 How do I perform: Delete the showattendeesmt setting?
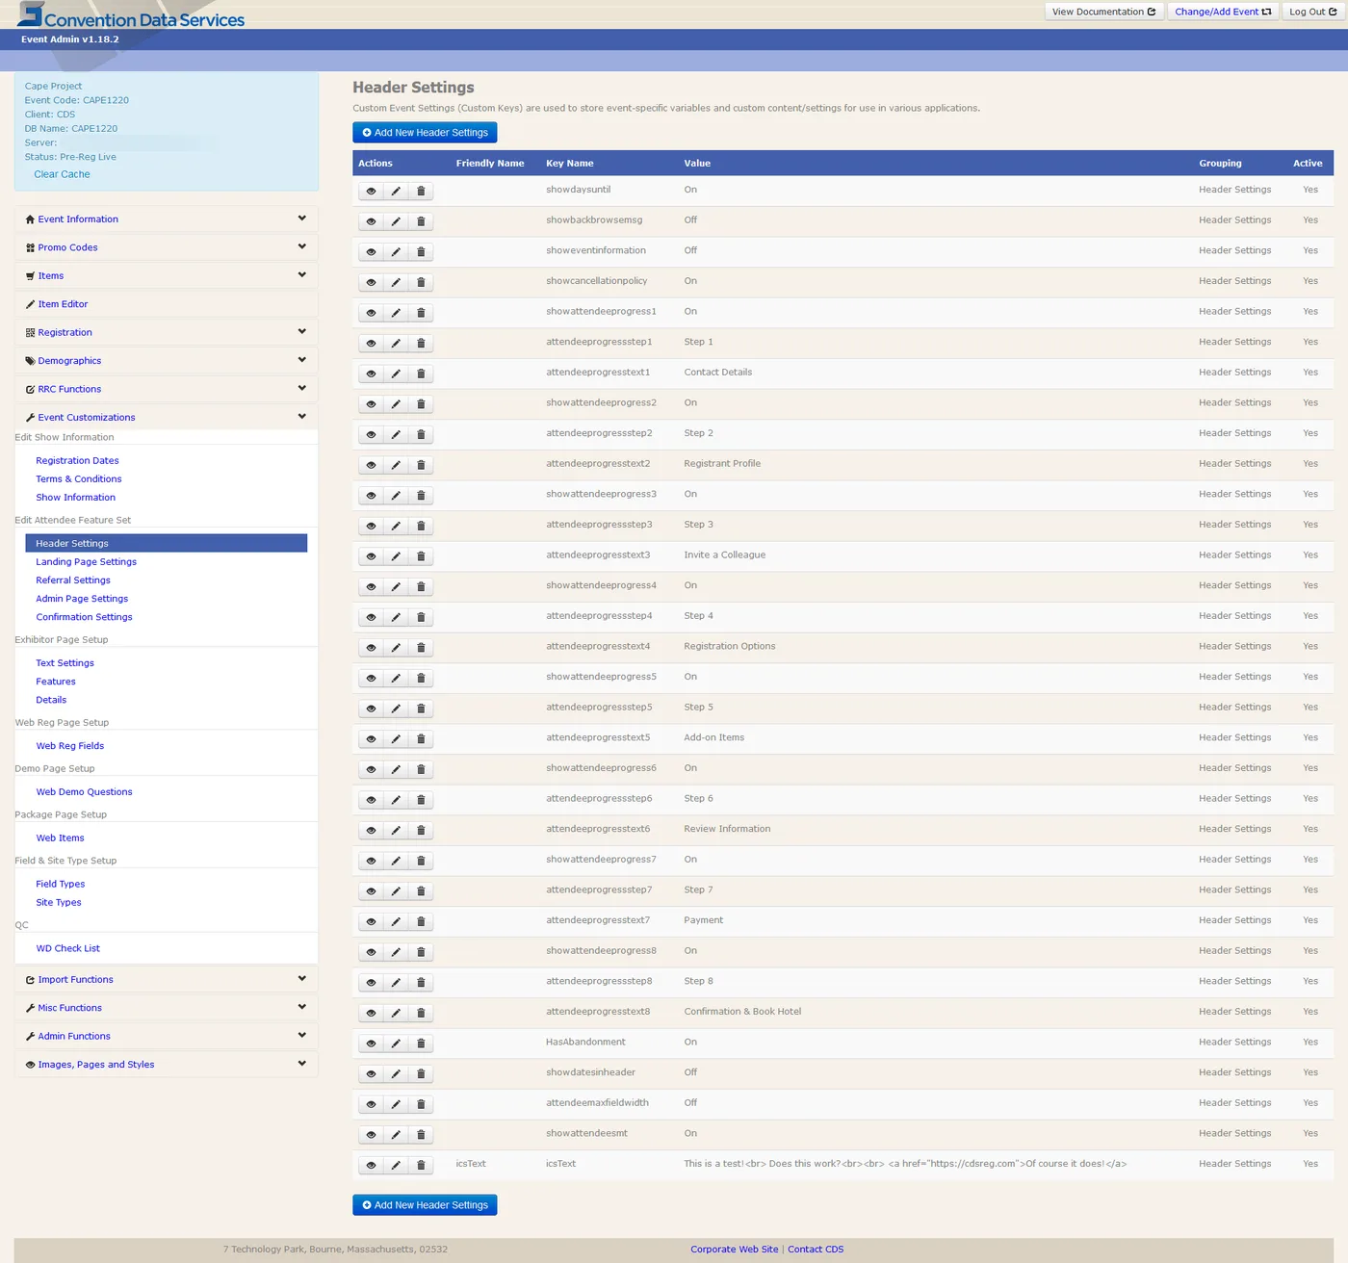(x=421, y=1135)
